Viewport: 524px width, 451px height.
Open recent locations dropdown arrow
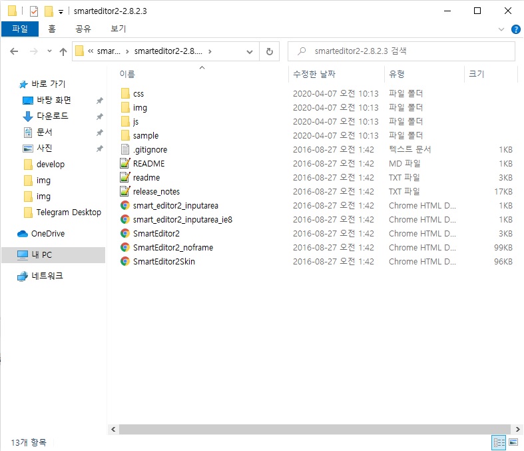tap(49, 51)
